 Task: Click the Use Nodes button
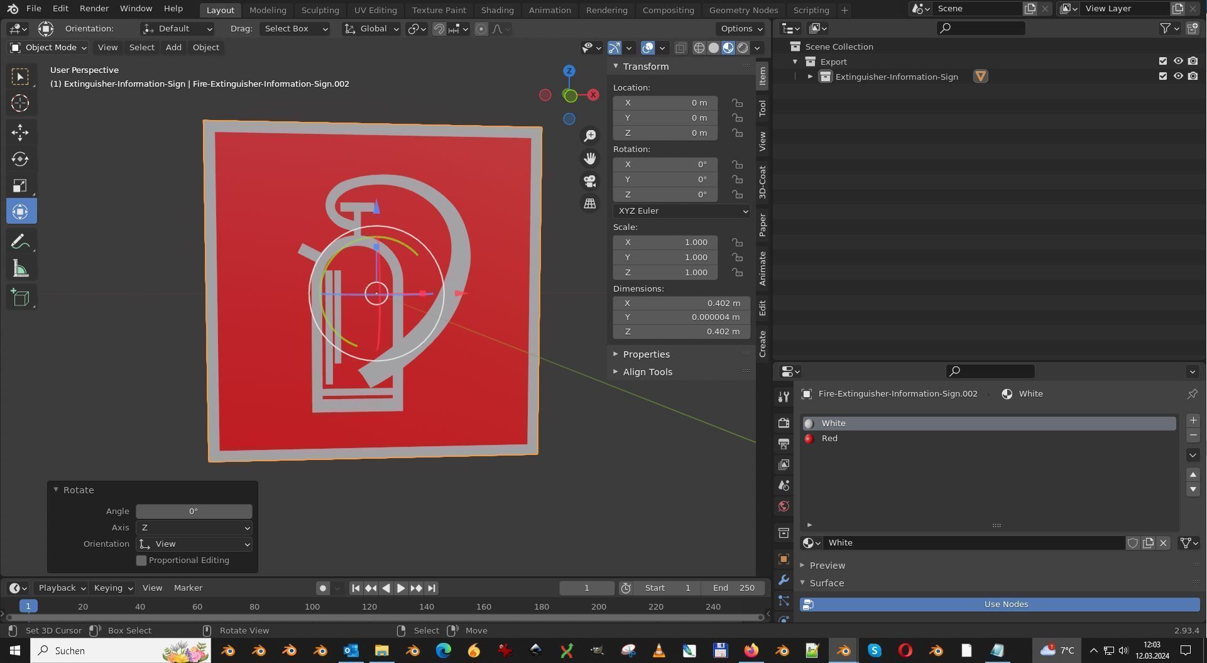pyautogui.click(x=1005, y=605)
